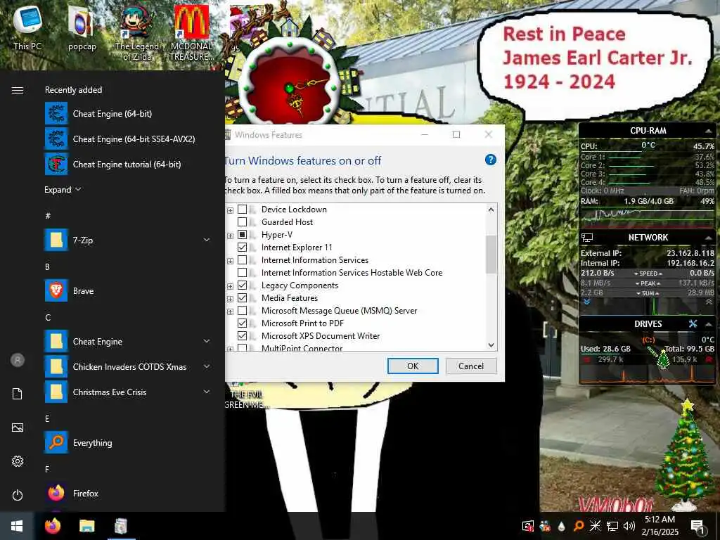Collapse the NETWORK widget panel
The height and width of the screenshot is (540, 720).
point(709,238)
